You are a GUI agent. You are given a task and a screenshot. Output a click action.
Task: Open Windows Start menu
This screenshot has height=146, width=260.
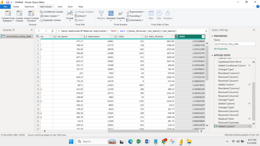point(71,141)
